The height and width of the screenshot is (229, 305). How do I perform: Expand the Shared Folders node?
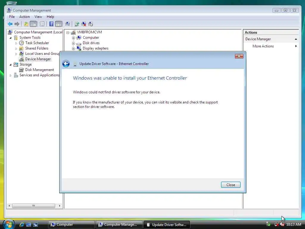(x=16, y=49)
